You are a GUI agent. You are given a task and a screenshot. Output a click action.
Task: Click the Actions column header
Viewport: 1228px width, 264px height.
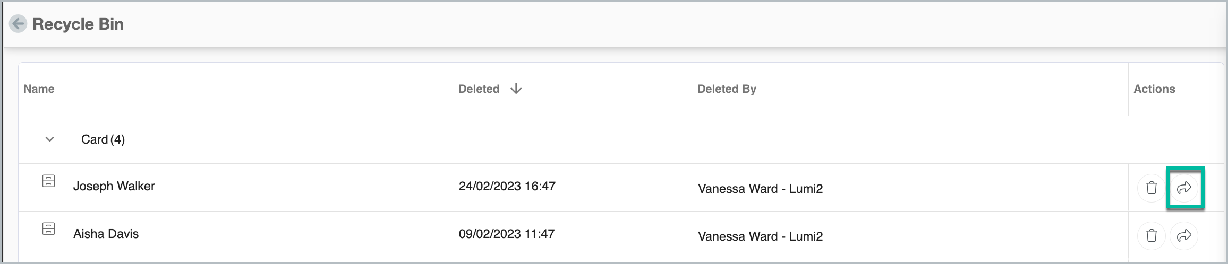[1154, 89]
